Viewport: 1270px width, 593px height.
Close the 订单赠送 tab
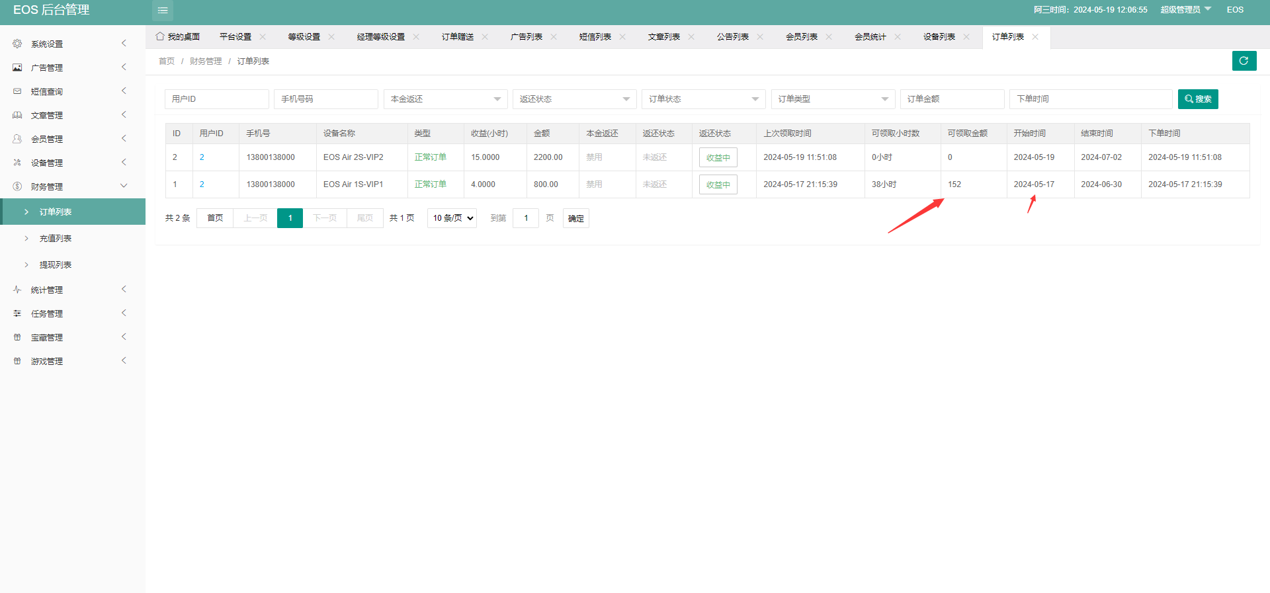click(485, 37)
